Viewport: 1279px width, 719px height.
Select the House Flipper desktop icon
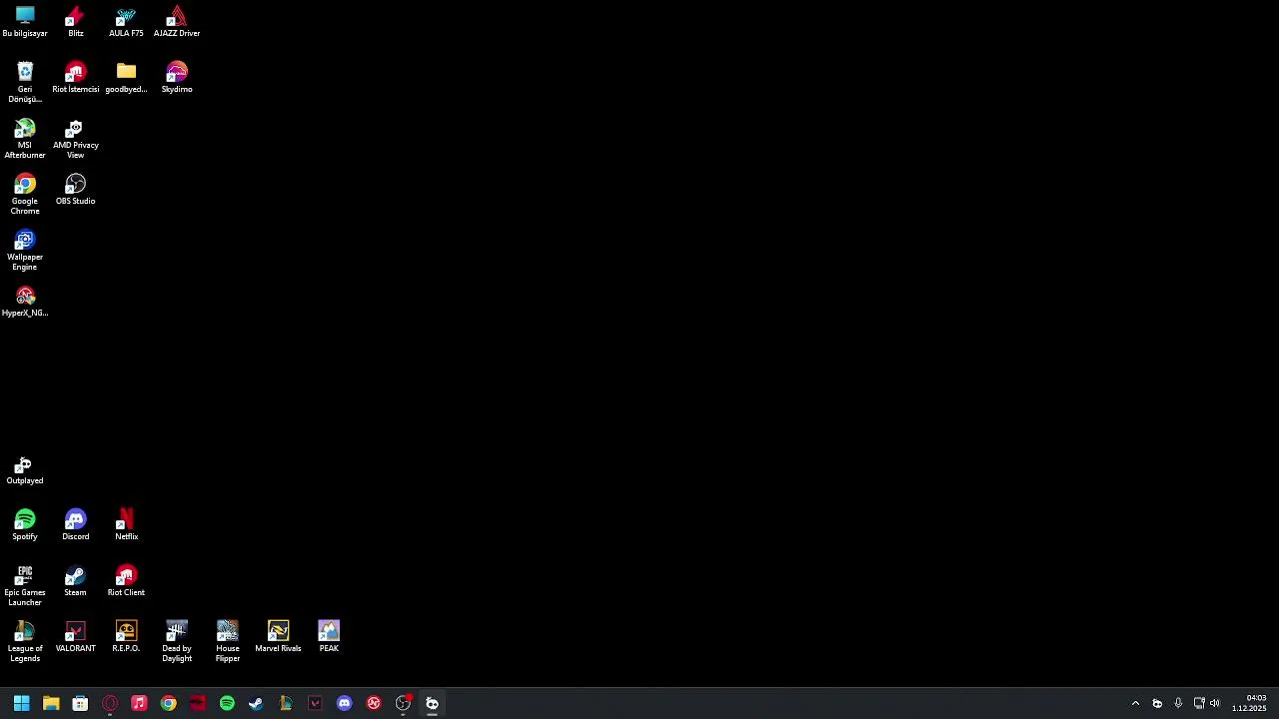click(228, 642)
